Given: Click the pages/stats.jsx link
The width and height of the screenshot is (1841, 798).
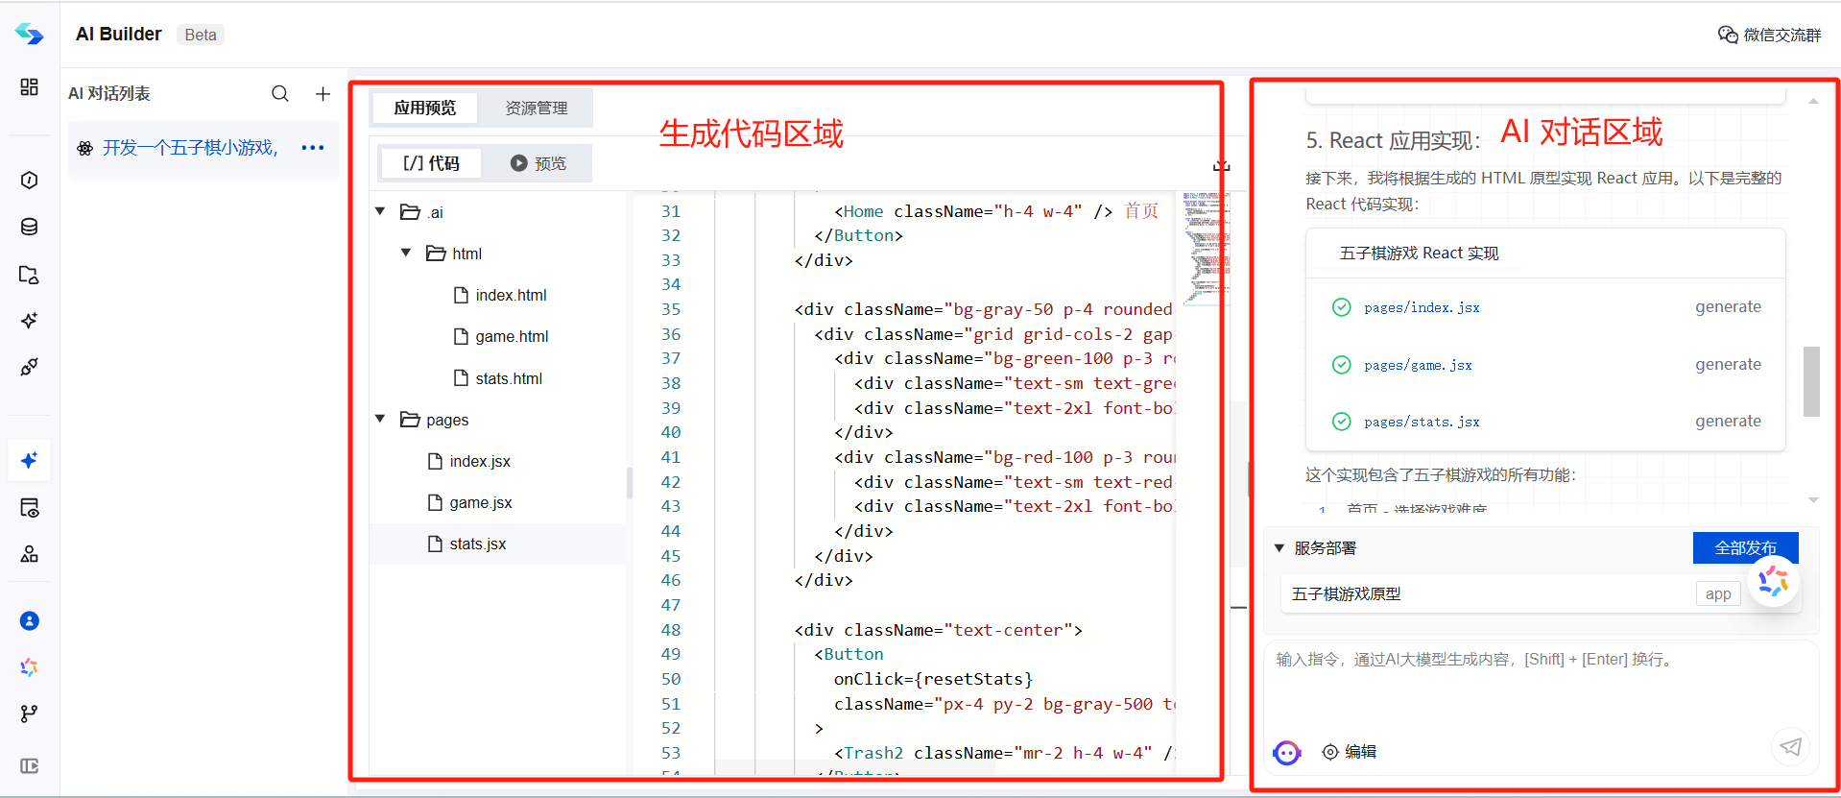Looking at the screenshot, I should click(x=1422, y=422).
